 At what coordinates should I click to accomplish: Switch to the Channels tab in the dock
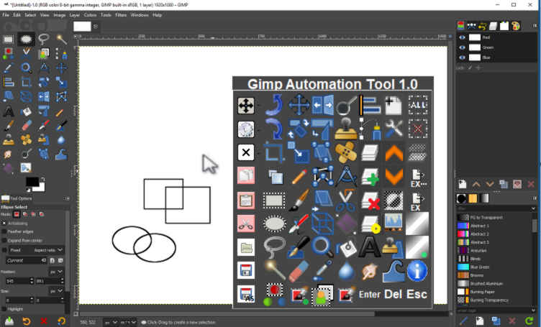click(460, 26)
